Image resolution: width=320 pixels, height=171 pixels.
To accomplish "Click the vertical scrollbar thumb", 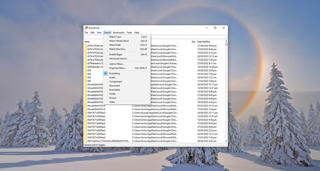I will (x=226, y=44).
